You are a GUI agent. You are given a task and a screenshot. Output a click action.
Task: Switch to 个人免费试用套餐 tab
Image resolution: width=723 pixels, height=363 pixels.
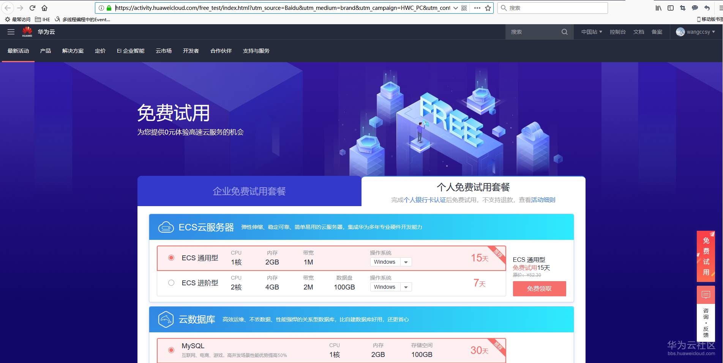[473, 191]
